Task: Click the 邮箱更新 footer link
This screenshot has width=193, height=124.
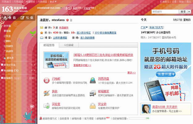Action: coord(101,118)
